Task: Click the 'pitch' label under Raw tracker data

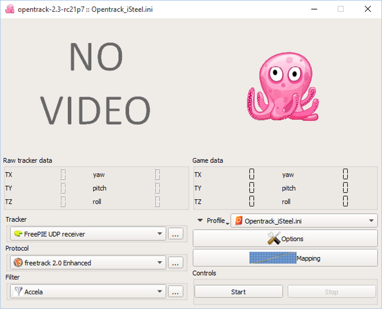Action: (99, 188)
